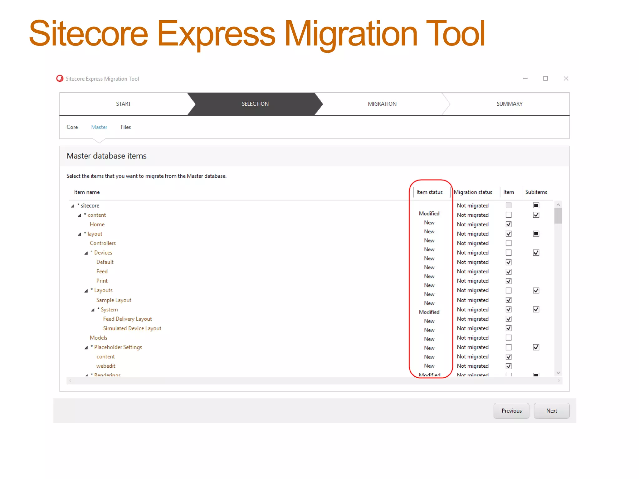Select the Models tree item
Image resolution: width=639 pixels, height=479 pixels.
click(x=98, y=338)
